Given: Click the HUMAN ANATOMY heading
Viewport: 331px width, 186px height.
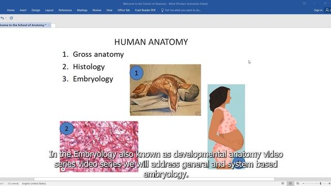Looking at the screenshot, I should tap(151, 42).
